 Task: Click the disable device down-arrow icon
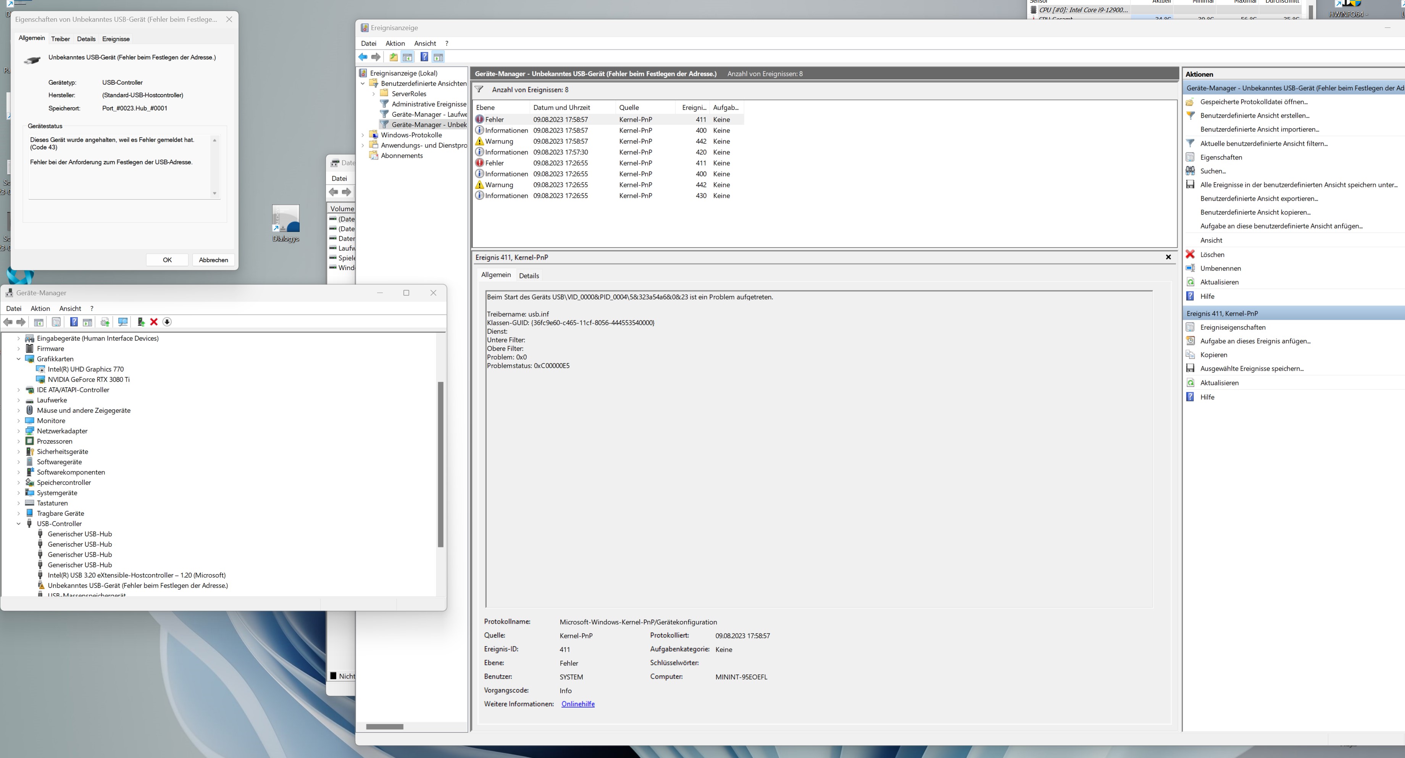tap(168, 322)
